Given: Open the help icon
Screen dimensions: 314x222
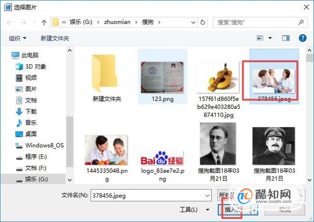Looking at the screenshot, I should (303, 38).
